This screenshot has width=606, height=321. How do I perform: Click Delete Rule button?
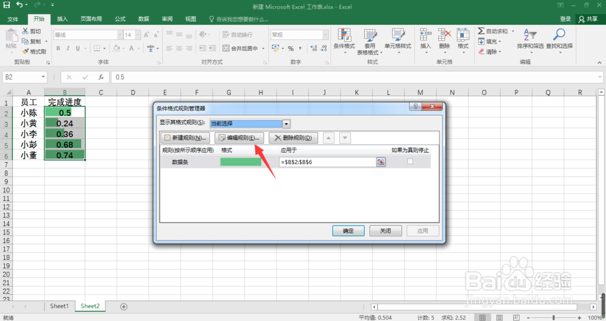point(293,138)
